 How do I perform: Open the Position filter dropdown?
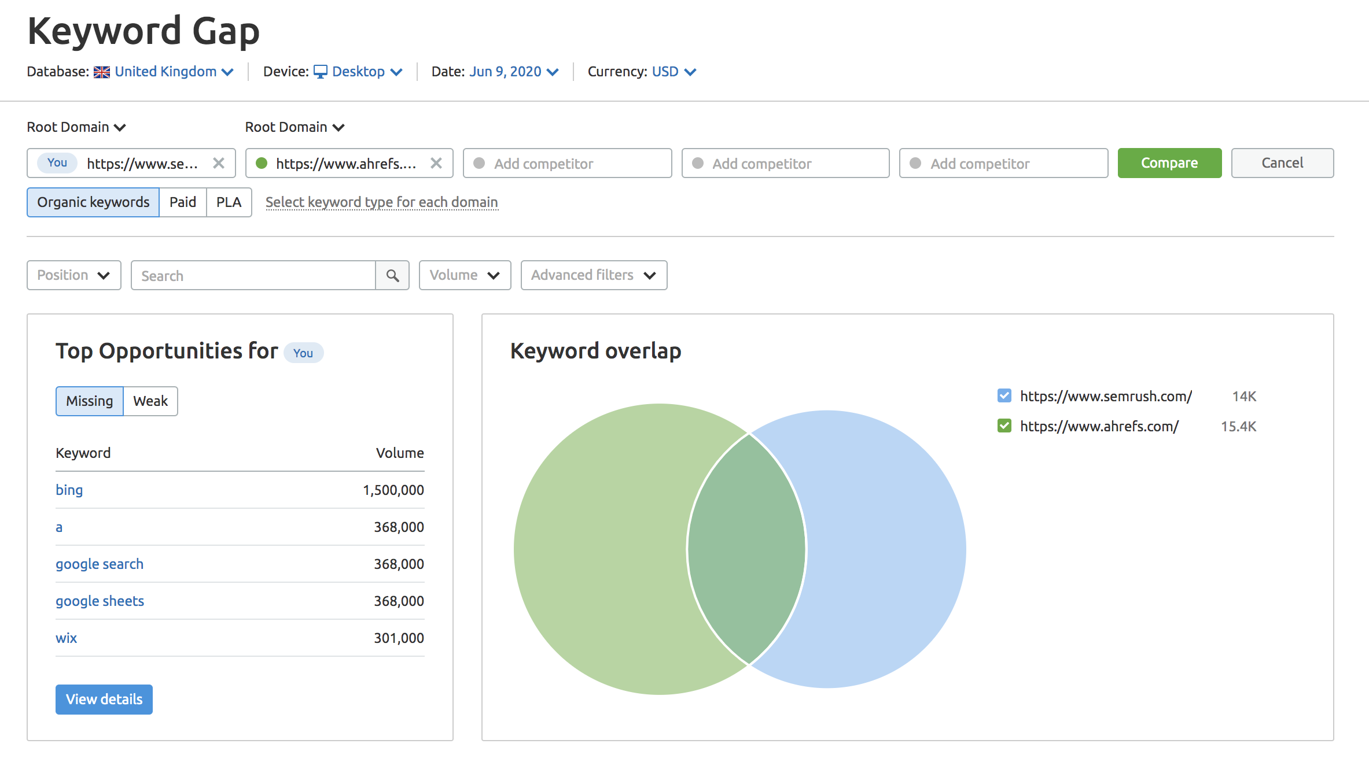[74, 275]
